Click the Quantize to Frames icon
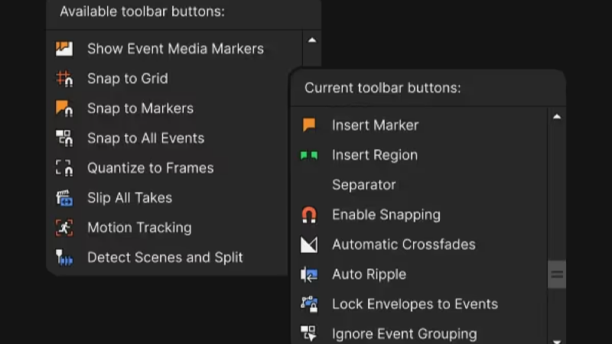Screen dimensions: 612x344 pyautogui.click(x=64, y=168)
